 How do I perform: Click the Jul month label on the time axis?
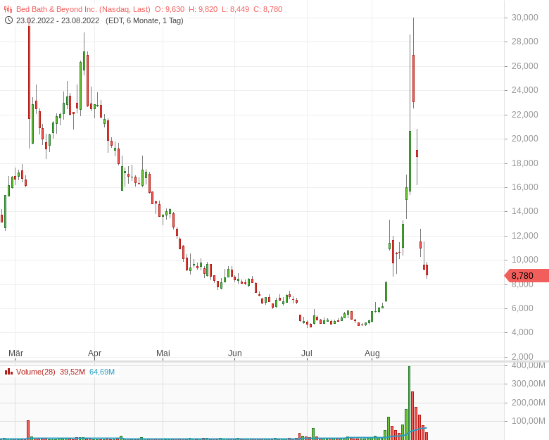coord(307,353)
